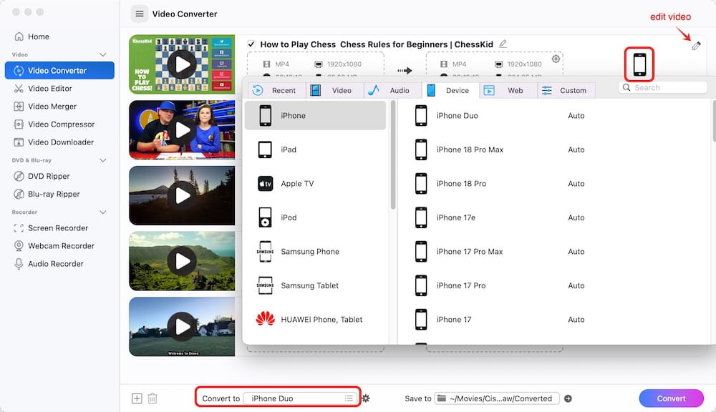This screenshot has height=412, width=716.
Task: Click add file plus icon
Action: point(137,398)
